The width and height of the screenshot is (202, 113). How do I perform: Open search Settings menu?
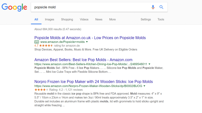(146, 19)
